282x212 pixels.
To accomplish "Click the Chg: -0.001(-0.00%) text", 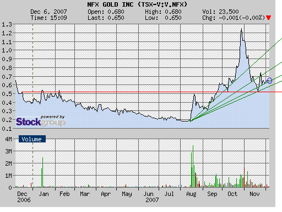I will [x=234, y=18].
